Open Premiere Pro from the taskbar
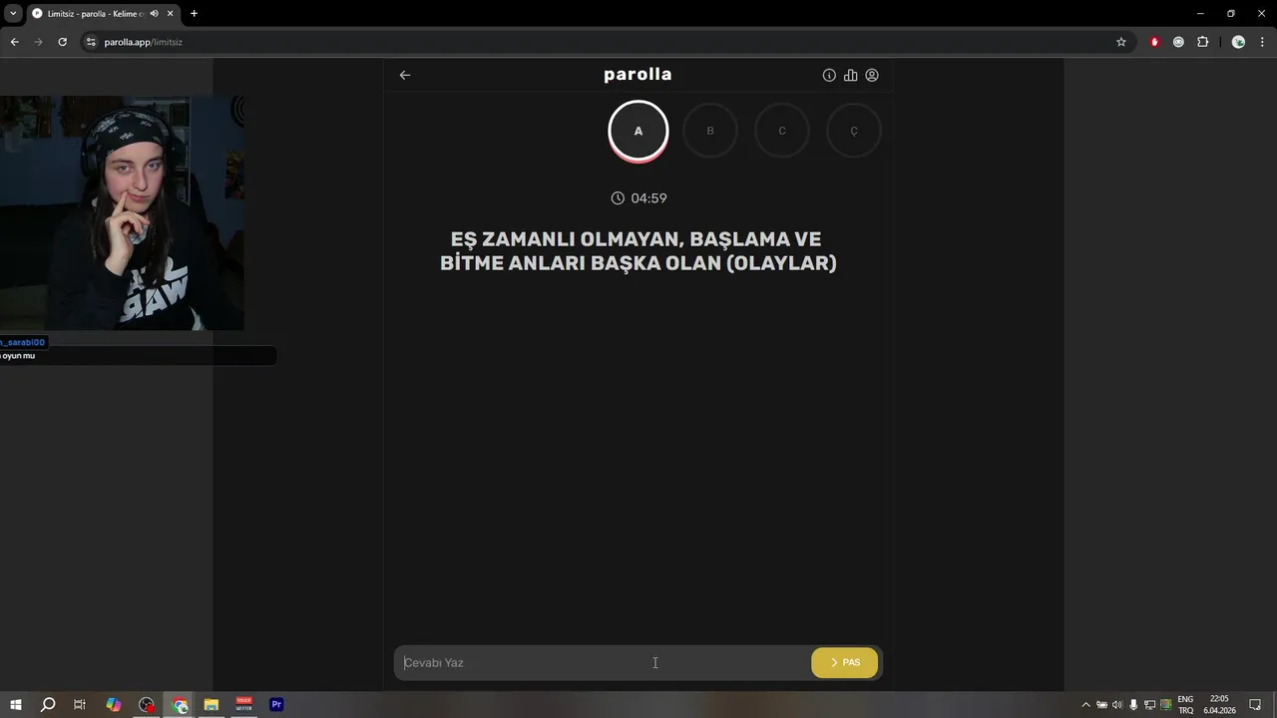Image resolution: width=1277 pixels, height=718 pixels. click(277, 705)
